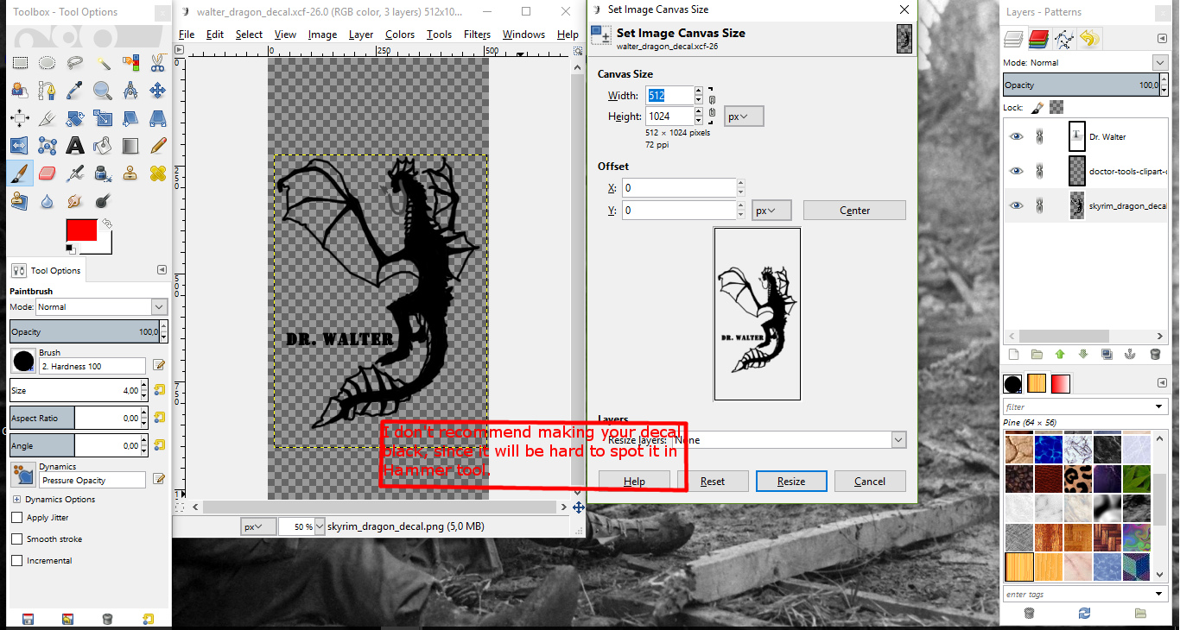The width and height of the screenshot is (1180, 630).
Task: Toggle the Lock pixels paintbrush icon
Action: coord(1037,108)
